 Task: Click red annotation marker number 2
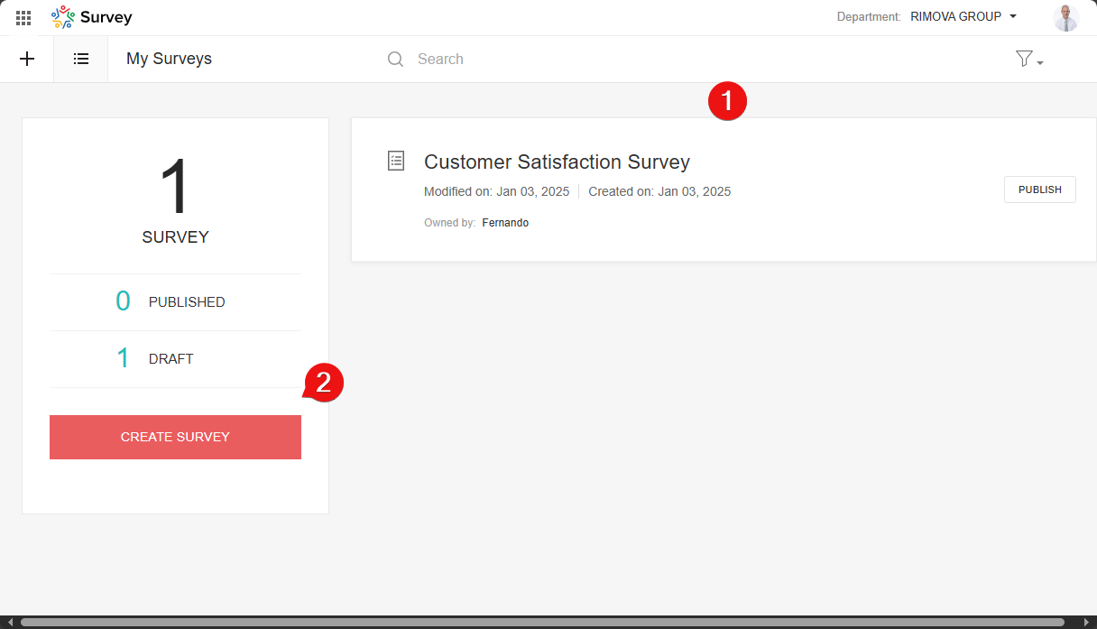point(324,383)
